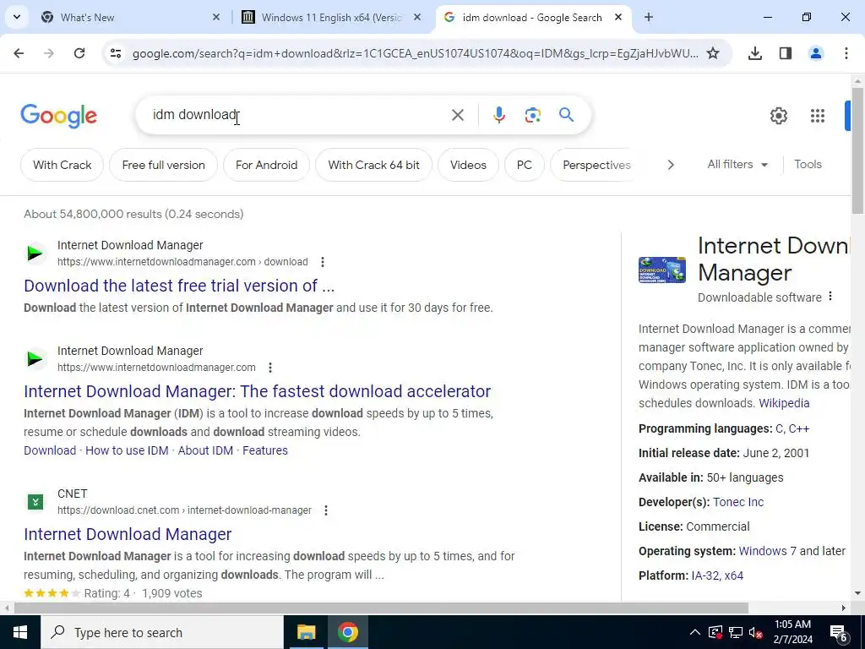Open the Tonec Inc developer link

738,502
